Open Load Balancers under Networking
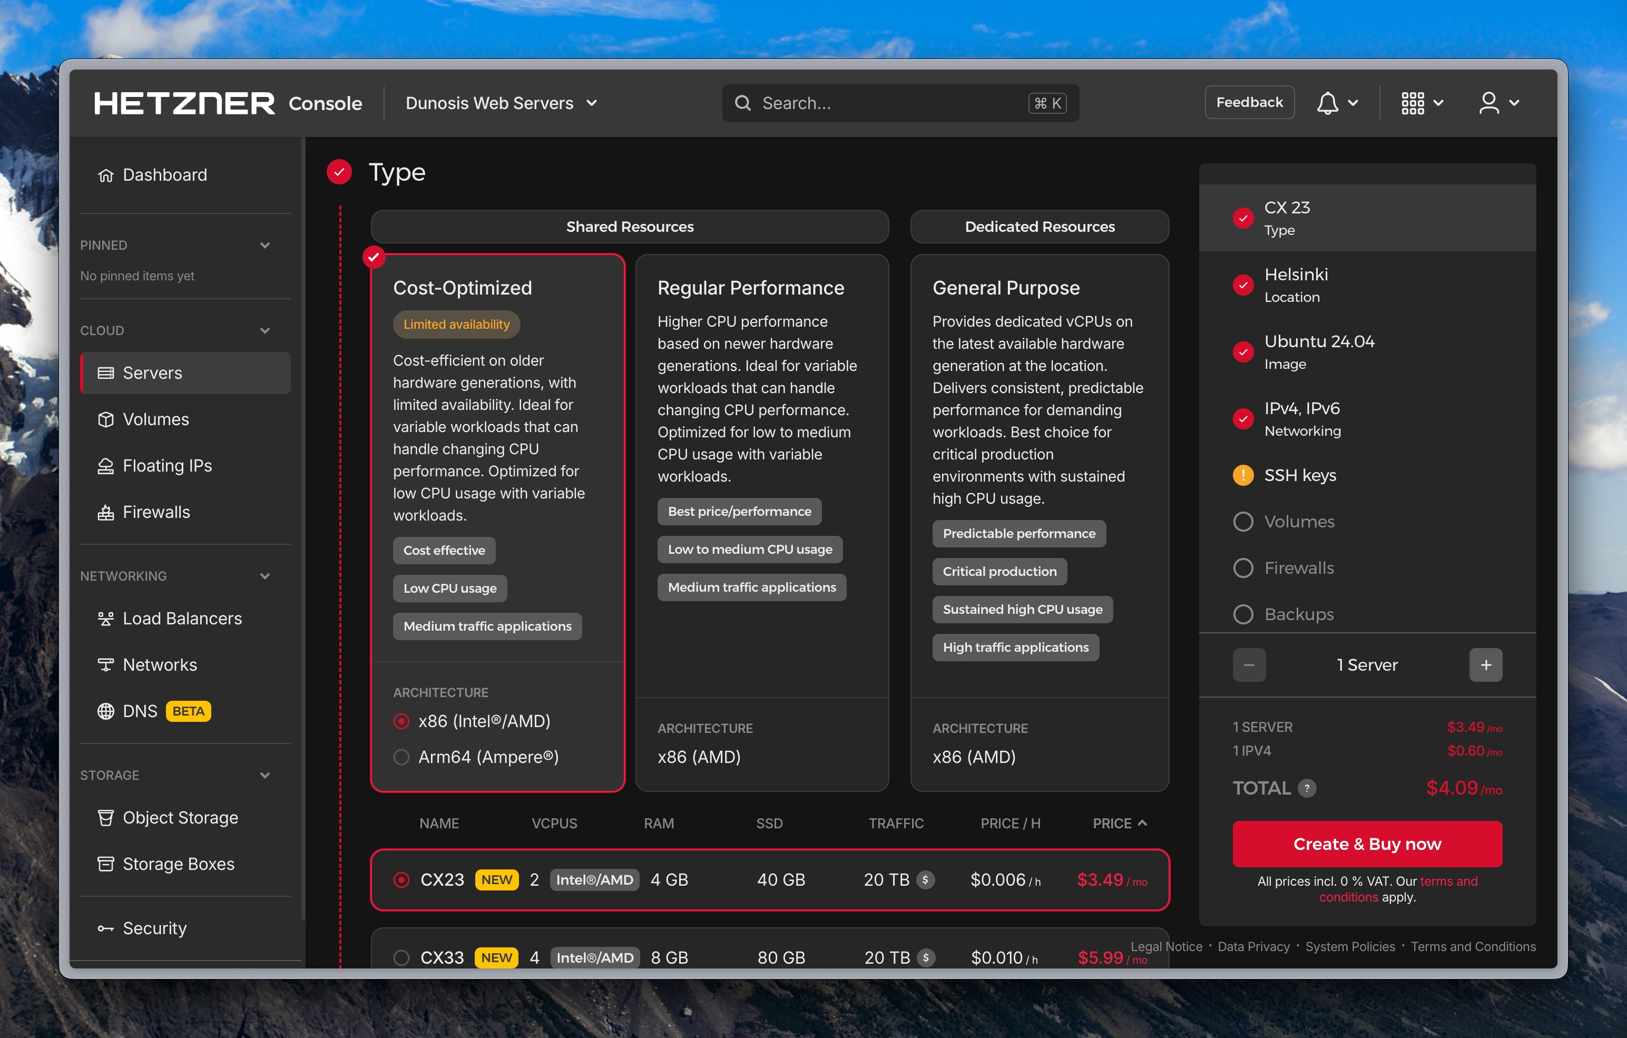 coord(181,618)
